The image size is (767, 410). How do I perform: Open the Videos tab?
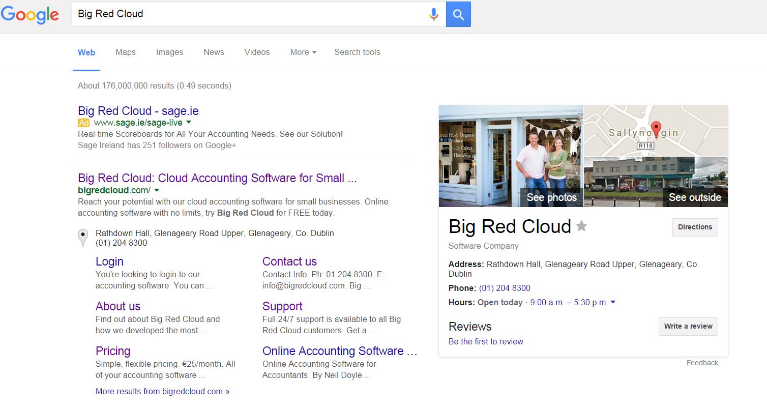pyautogui.click(x=257, y=52)
